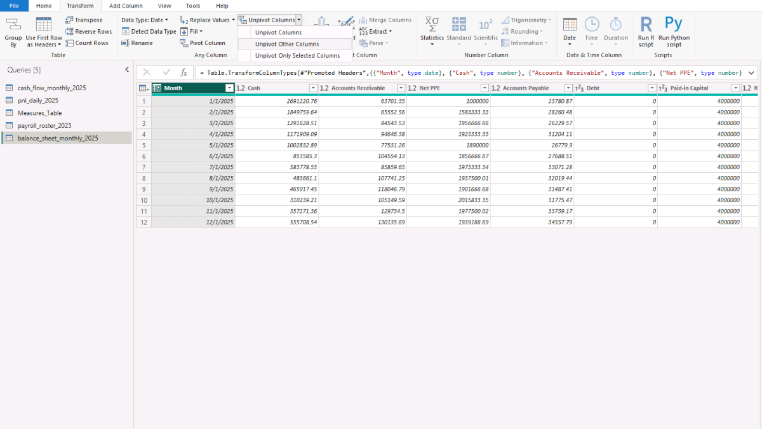
Task: Click the Rounding icon
Action: pos(522,31)
